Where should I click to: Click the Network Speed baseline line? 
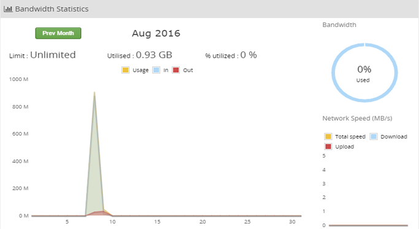tap(368, 225)
